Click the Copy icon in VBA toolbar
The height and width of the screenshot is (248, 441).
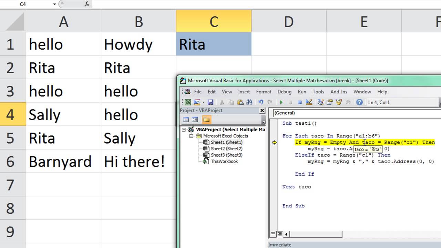(x=231, y=102)
